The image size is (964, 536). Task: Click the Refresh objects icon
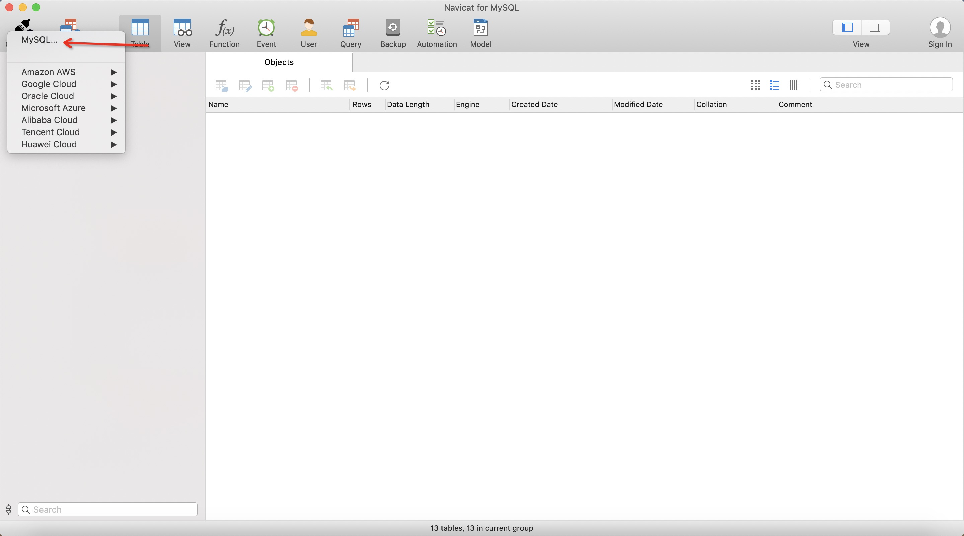(384, 85)
